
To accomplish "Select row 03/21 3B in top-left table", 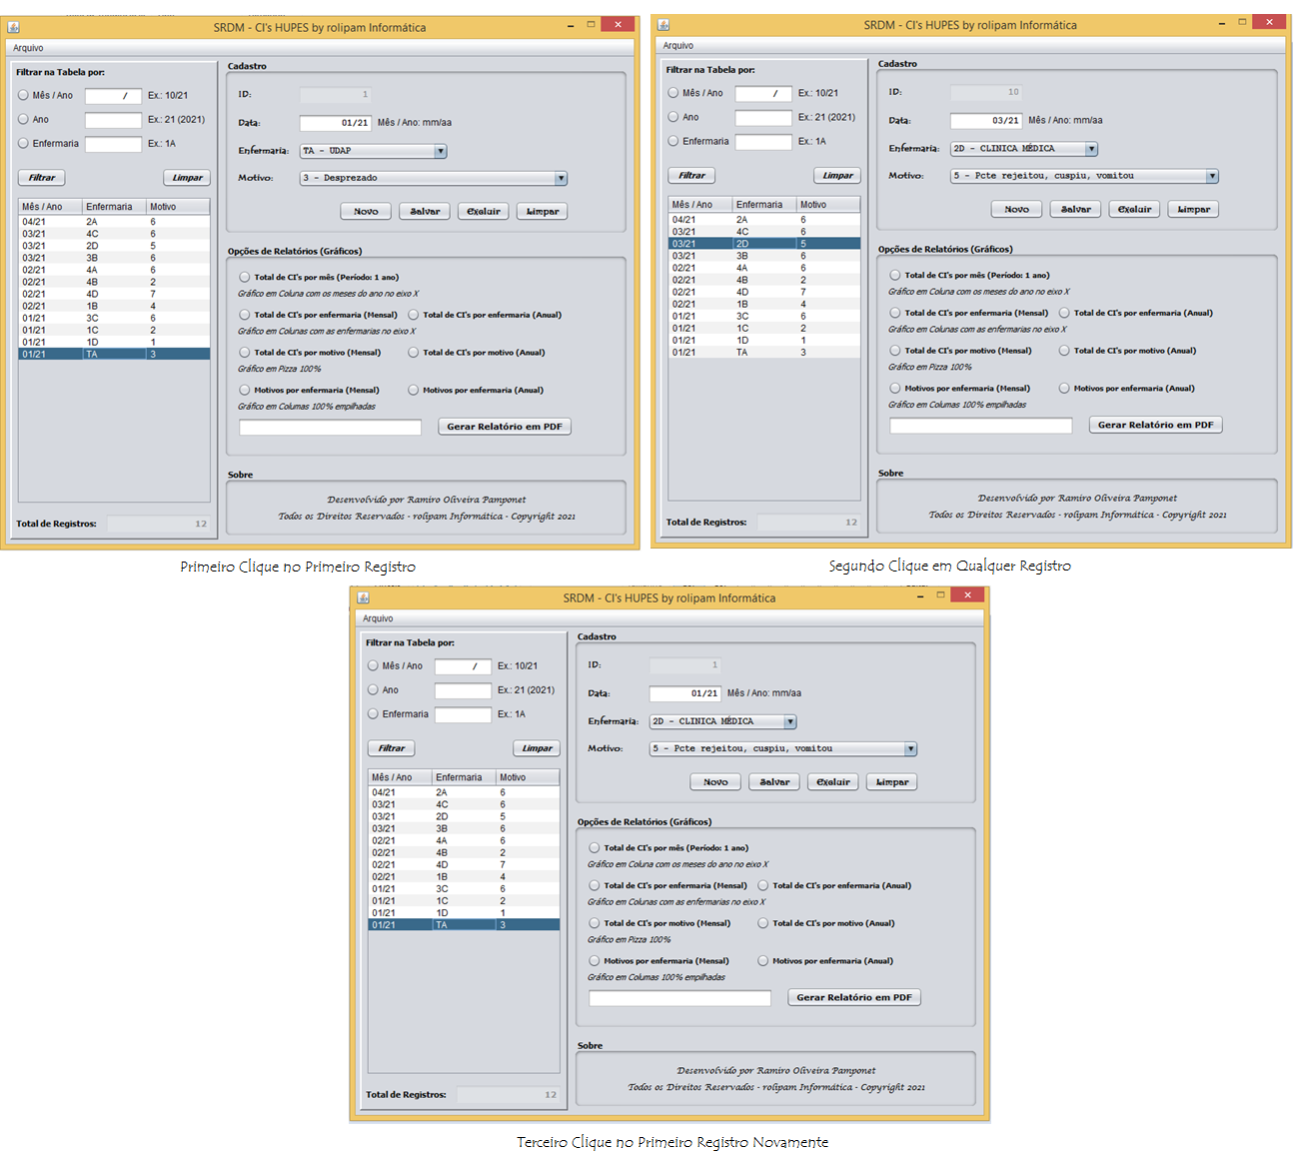I will [114, 258].
